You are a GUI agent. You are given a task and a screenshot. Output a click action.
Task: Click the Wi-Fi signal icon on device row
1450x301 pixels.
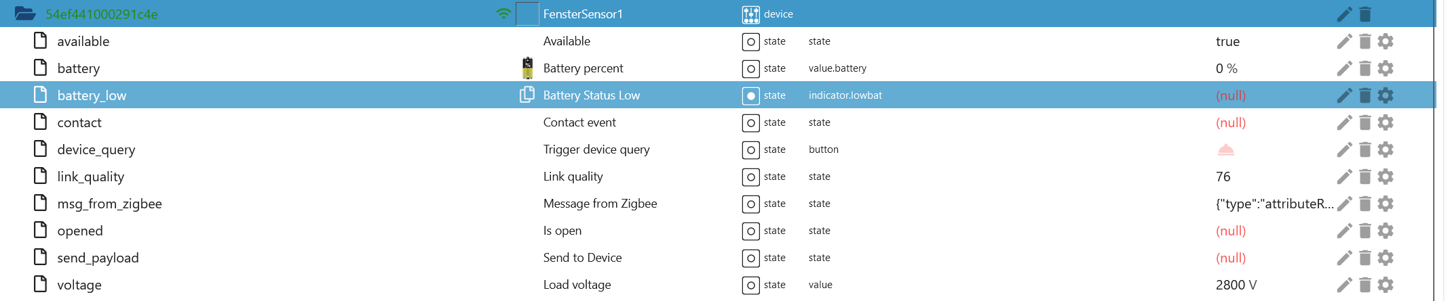(x=503, y=14)
